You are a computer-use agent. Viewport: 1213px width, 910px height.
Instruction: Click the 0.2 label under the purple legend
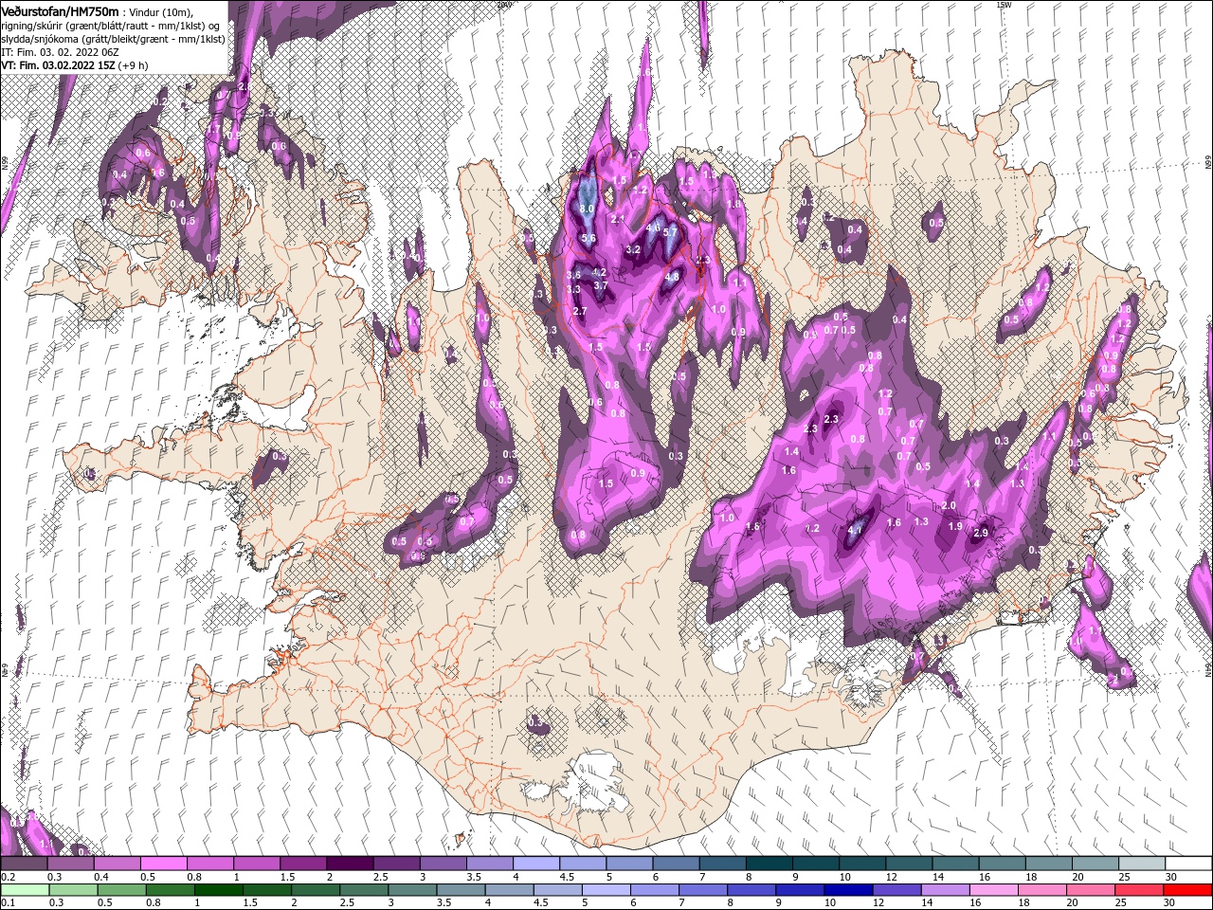[8, 877]
